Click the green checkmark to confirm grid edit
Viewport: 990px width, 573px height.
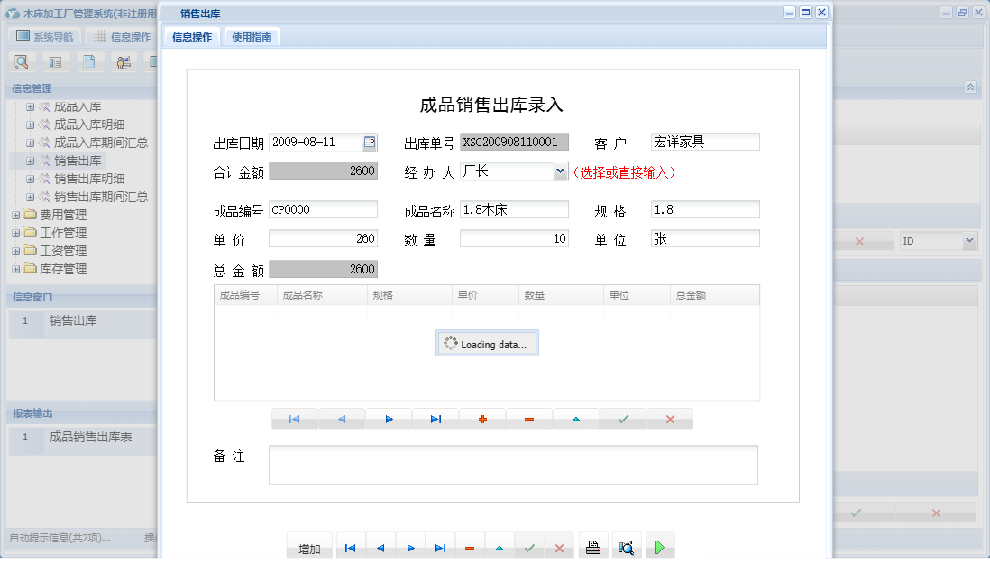pyautogui.click(x=623, y=419)
